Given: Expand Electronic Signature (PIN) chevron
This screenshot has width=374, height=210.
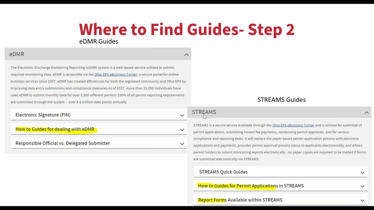Looking at the screenshot, I should [182, 116].
